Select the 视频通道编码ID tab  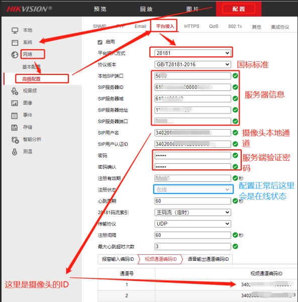point(161,259)
